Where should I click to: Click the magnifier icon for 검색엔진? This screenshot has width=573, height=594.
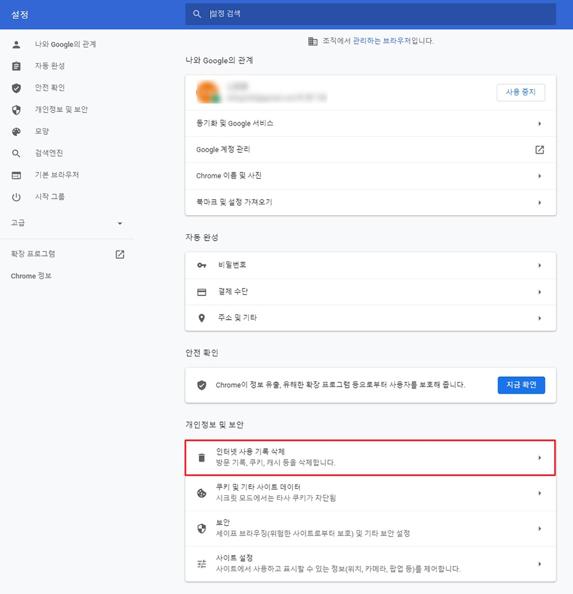[16, 153]
